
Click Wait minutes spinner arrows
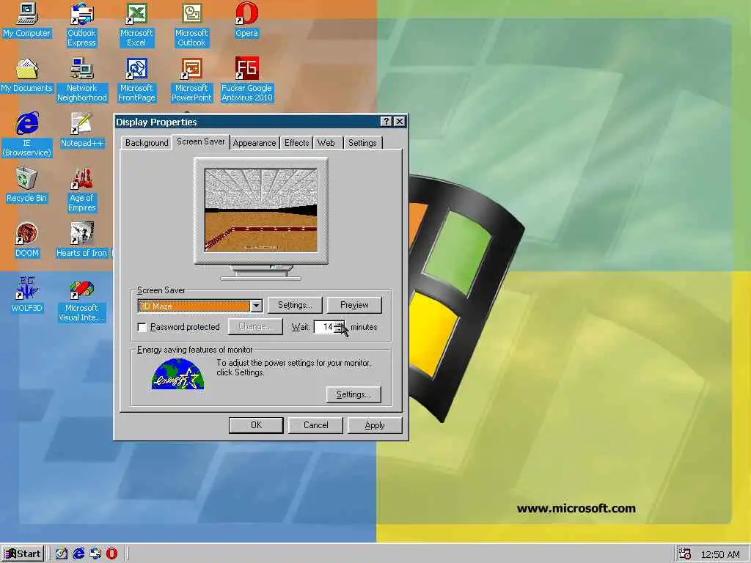340,327
